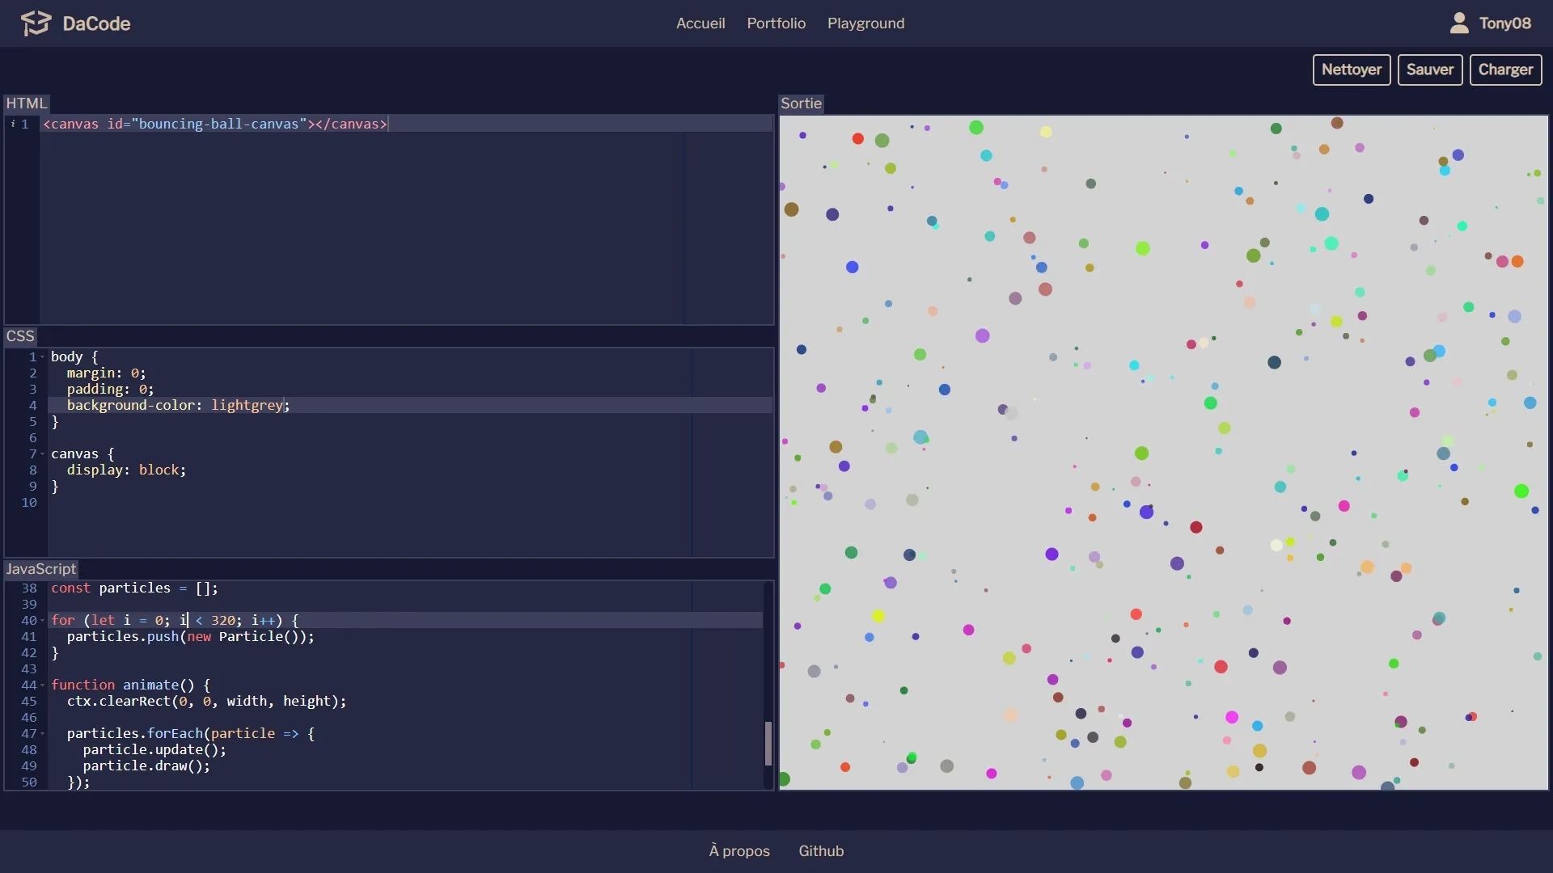Image resolution: width=1553 pixels, height=873 pixels.
Task: Open Tony08 username profile
Action: tap(1504, 23)
